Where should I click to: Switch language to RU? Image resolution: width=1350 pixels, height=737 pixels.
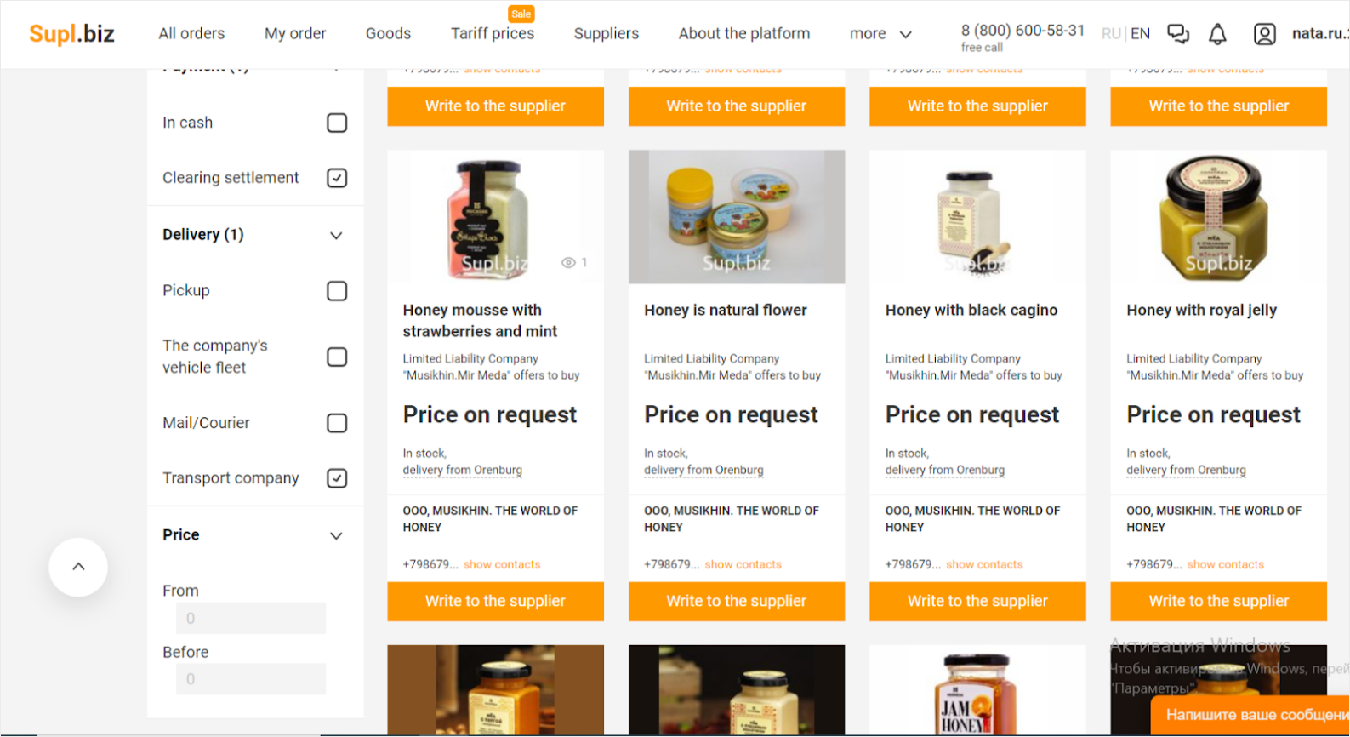click(x=1110, y=34)
